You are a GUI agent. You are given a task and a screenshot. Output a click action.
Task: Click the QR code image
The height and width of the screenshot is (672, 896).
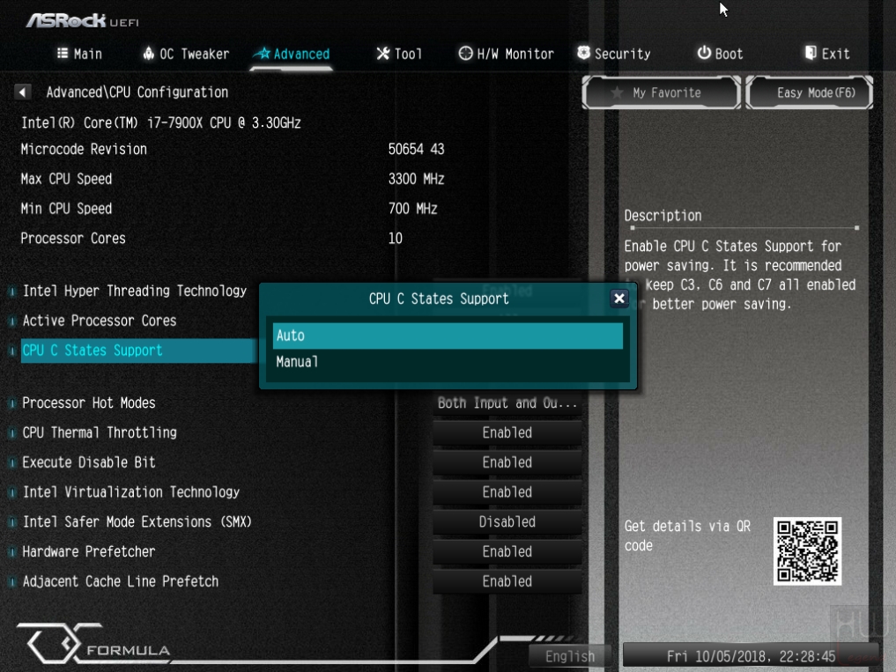pyautogui.click(x=807, y=551)
